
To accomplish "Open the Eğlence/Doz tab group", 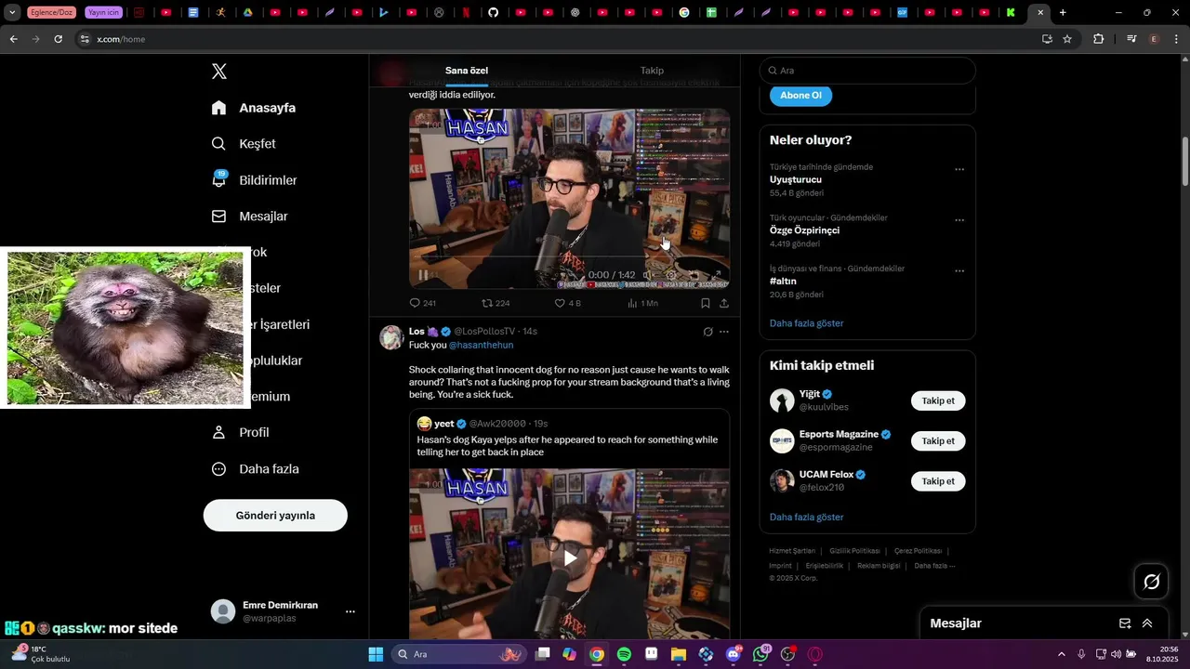I will point(52,12).
